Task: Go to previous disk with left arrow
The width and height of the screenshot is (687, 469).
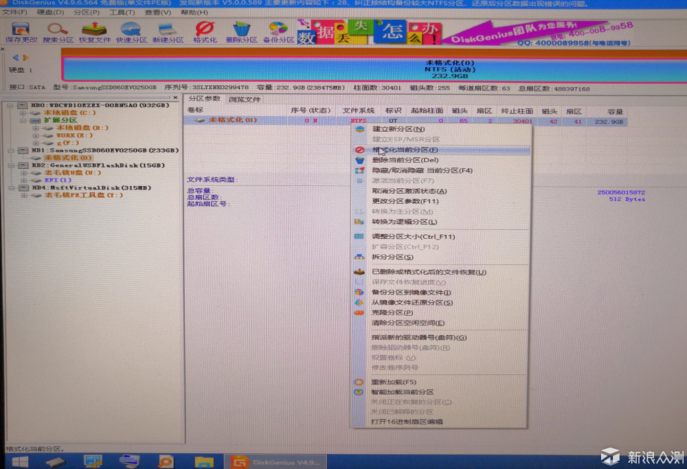Action: 16,58
